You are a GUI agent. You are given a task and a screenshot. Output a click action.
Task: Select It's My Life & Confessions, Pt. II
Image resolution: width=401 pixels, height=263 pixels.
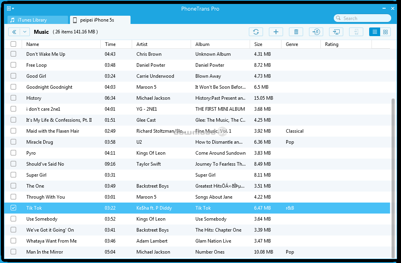tap(59, 120)
